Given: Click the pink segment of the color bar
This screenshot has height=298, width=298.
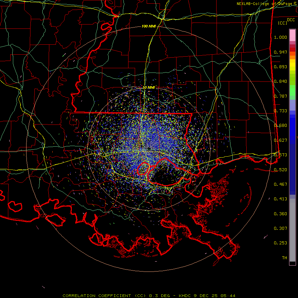Looking at the screenshot, I should click(292, 35).
